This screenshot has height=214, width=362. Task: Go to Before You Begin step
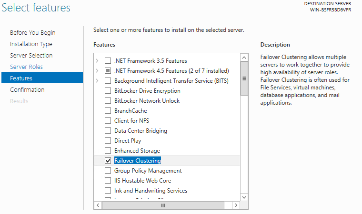[x=32, y=33]
